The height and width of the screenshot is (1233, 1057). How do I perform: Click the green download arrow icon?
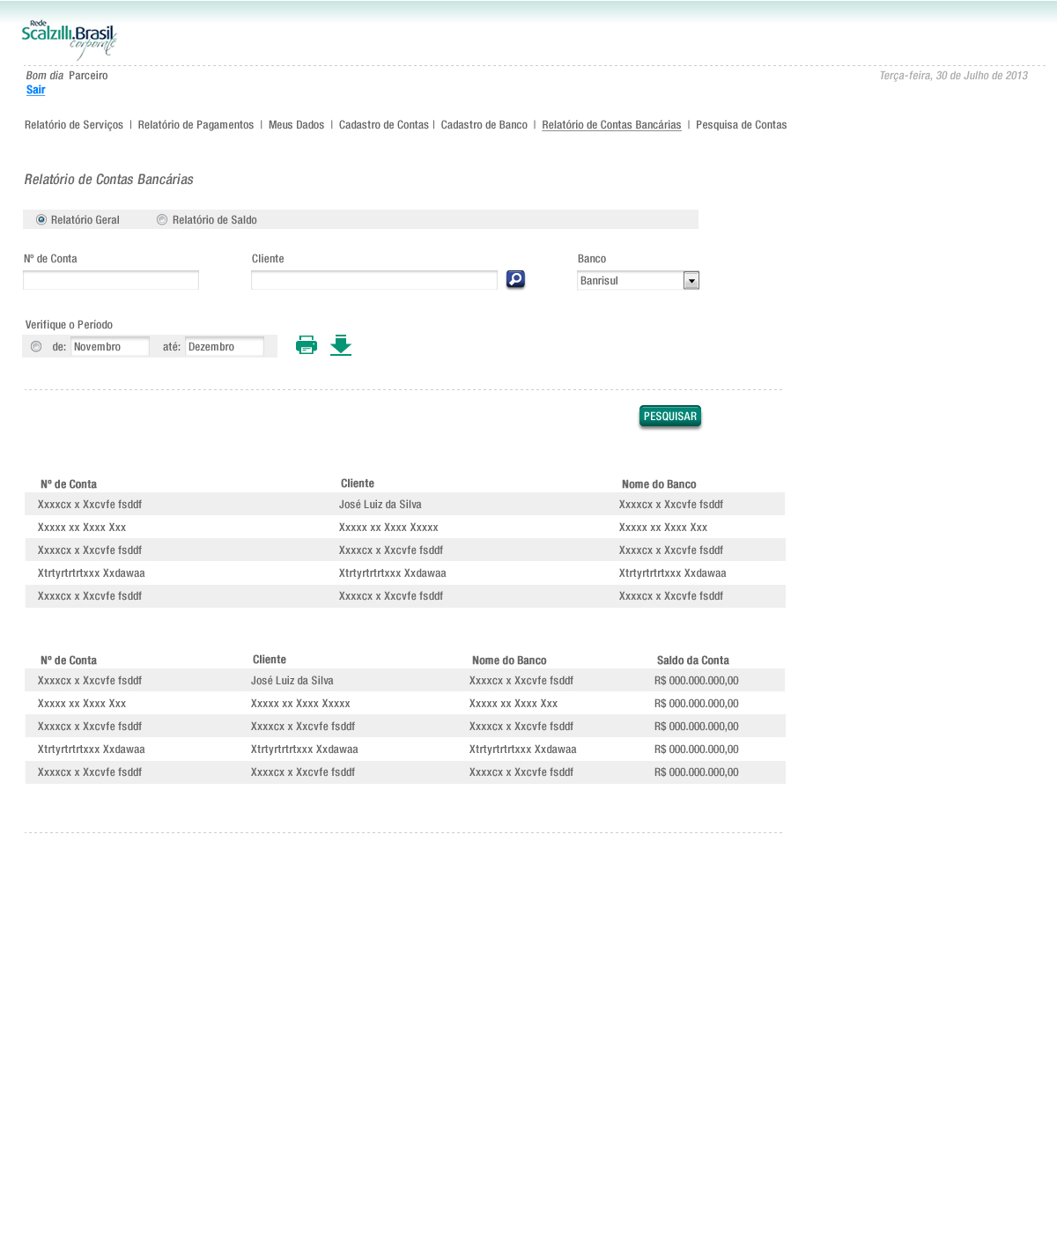click(341, 345)
